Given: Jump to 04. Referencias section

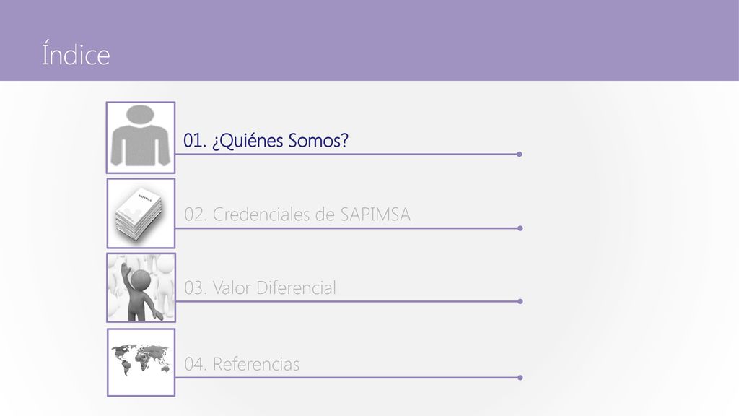Looking at the screenshot, I should tap(241, 364).
